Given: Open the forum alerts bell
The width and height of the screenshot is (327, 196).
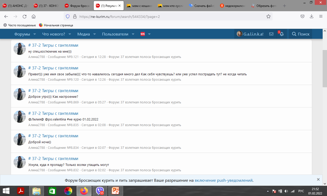Looking at the screenshot, I should pos(282,34).
